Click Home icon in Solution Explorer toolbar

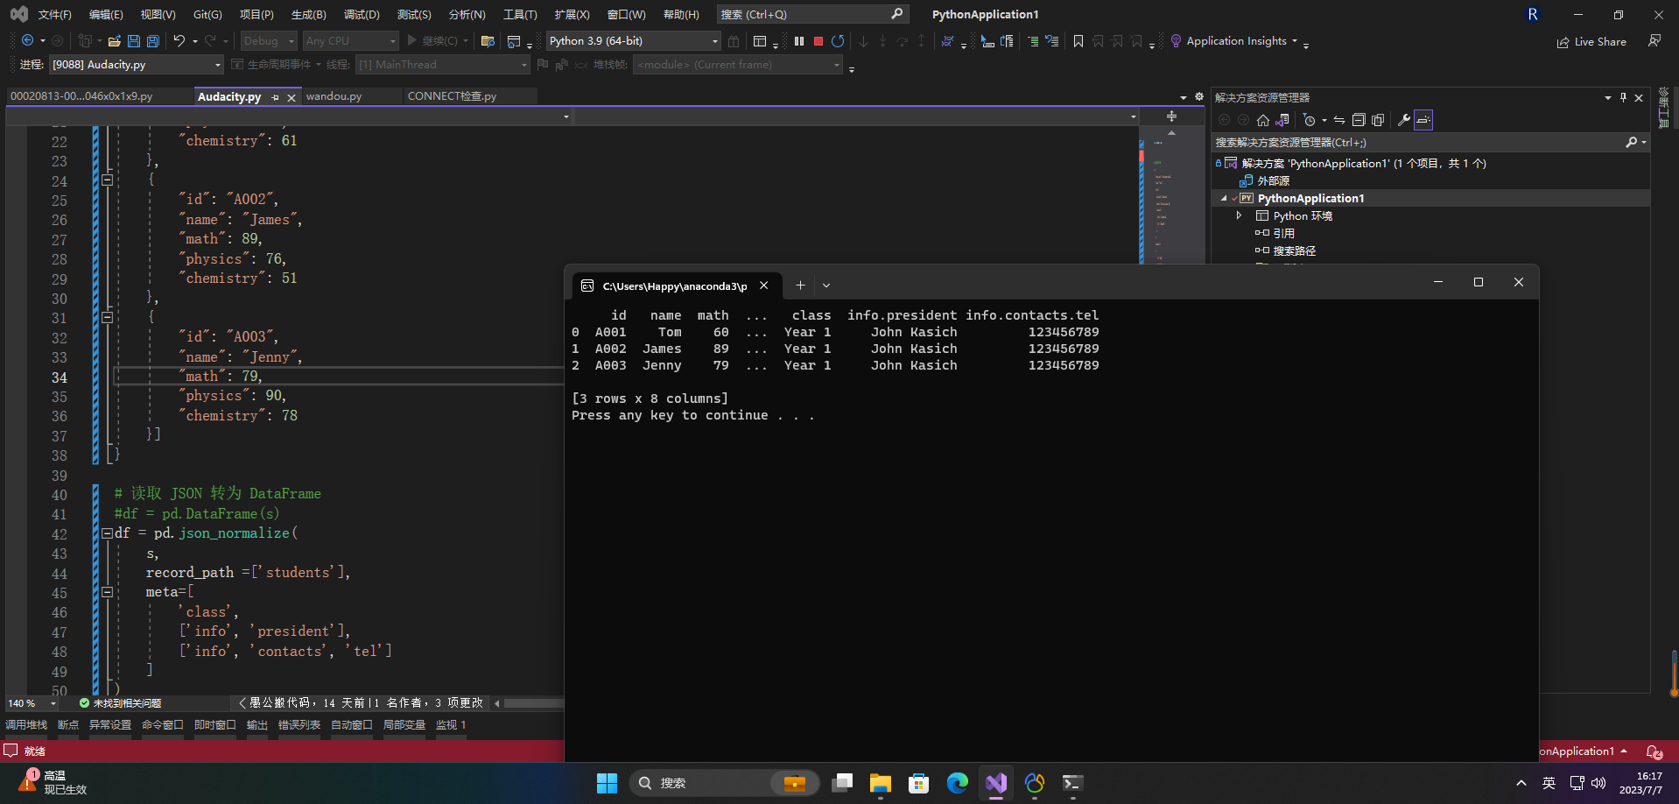(x=1262, y=120)
